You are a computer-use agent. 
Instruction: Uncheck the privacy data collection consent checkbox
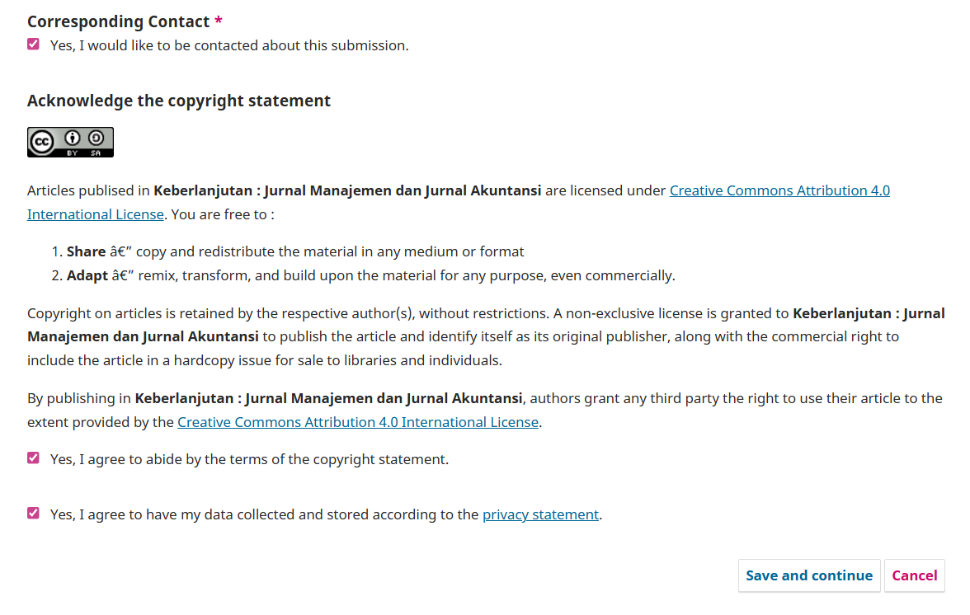[33, 513]
